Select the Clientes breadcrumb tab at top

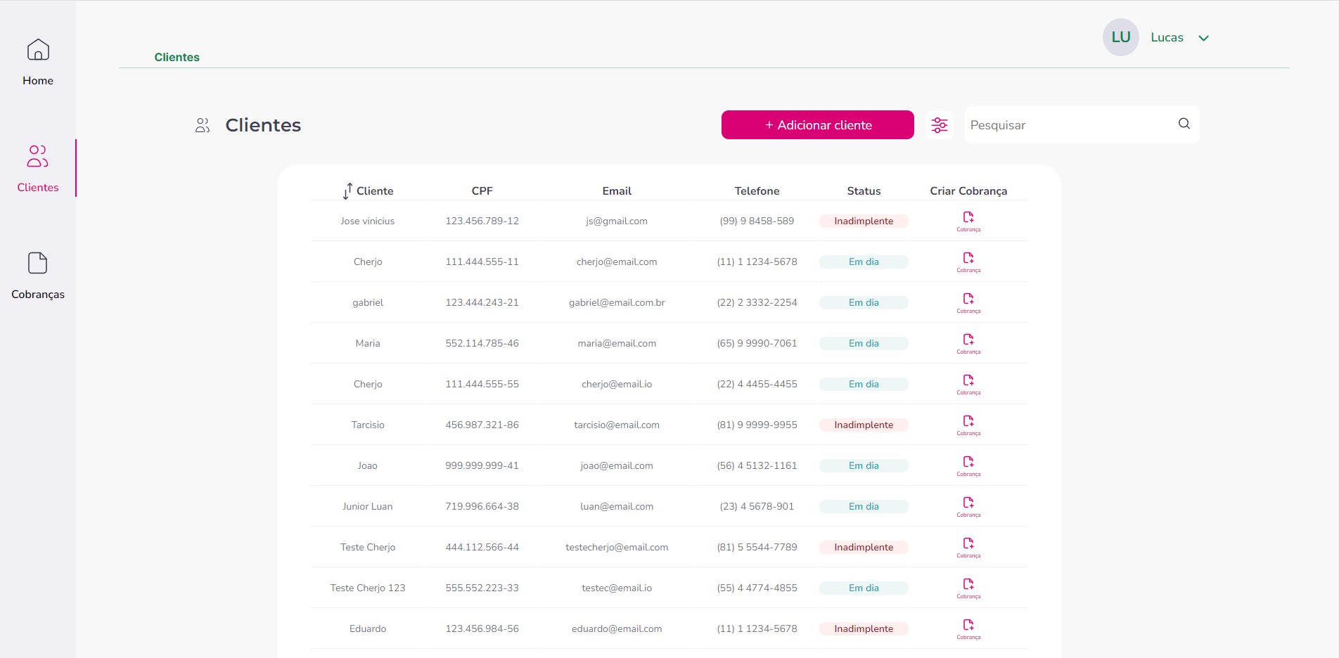pos(177,57)
